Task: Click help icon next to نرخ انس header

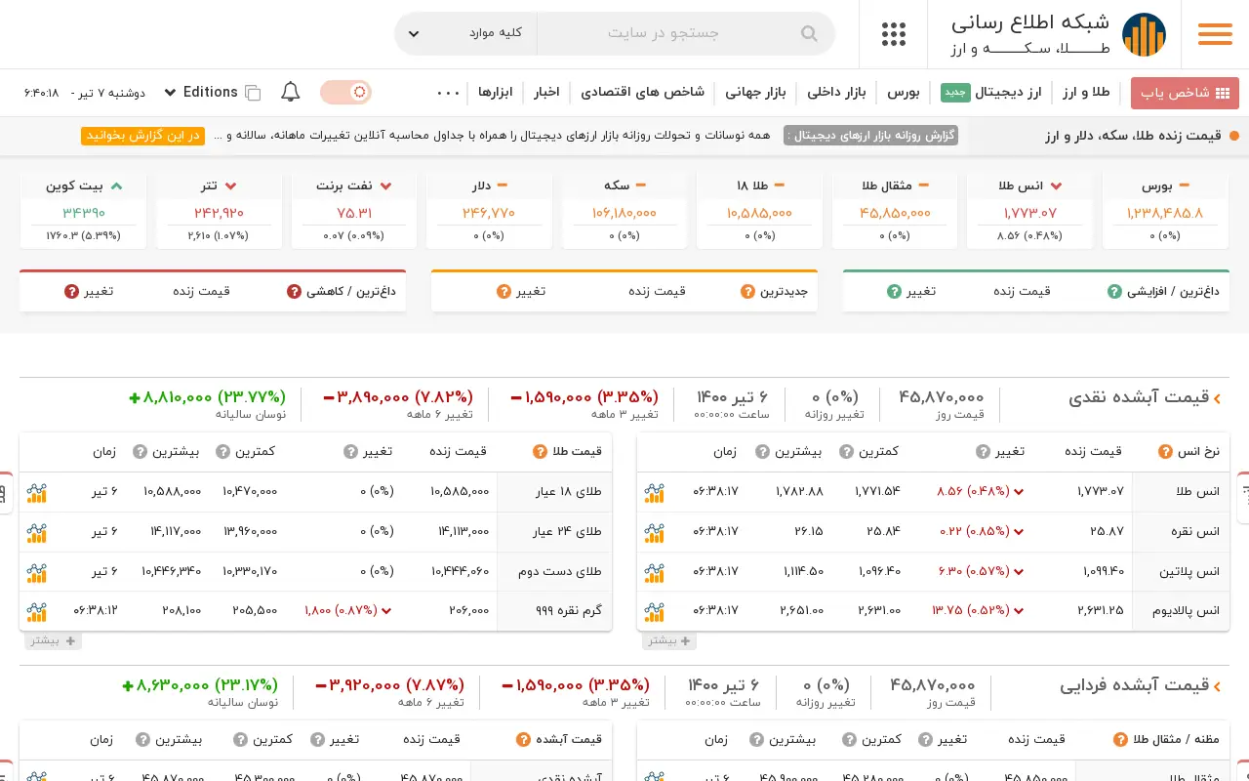Action: 1165,451
